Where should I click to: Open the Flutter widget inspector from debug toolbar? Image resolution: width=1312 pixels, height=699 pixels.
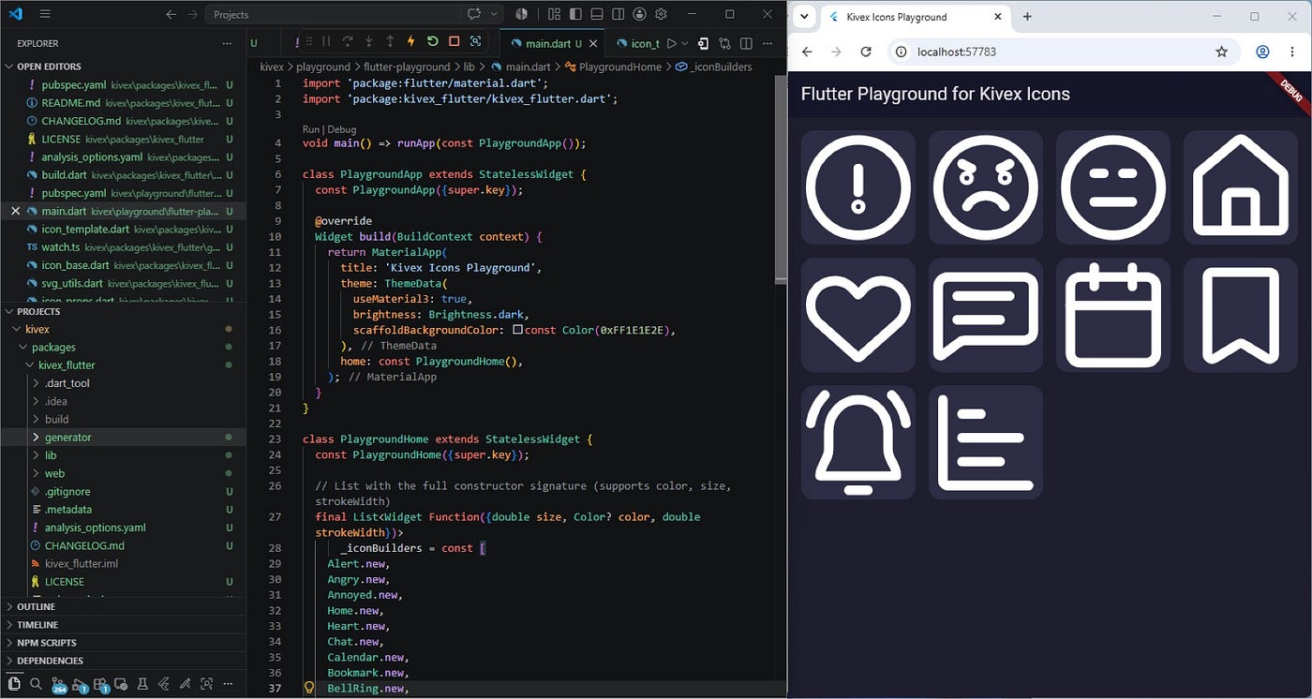475,42
